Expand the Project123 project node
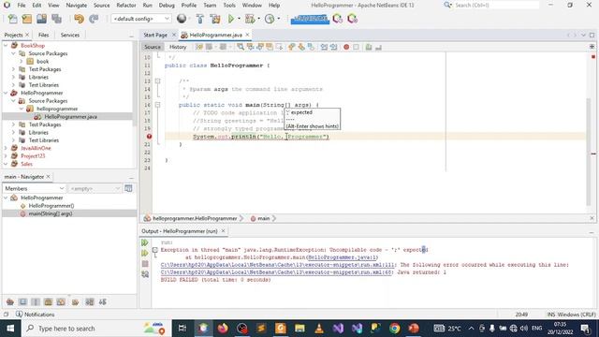This screenshot has height=337, width=599. [x=6, y=156]
